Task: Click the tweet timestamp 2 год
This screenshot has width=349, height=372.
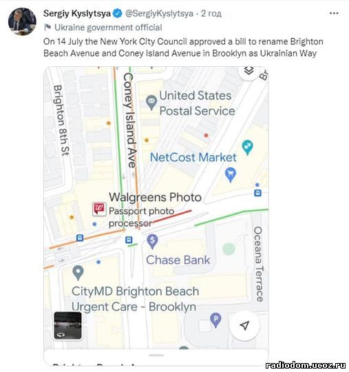Action: tap(211, 14)
